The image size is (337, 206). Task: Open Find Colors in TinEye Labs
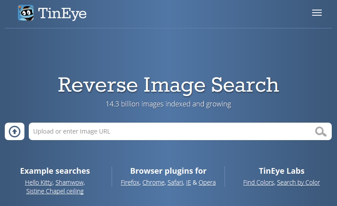259,182
